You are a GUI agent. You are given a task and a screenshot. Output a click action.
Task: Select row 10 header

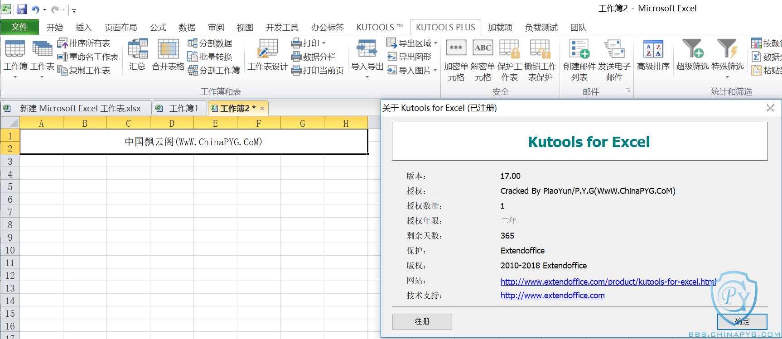(10, 250)
